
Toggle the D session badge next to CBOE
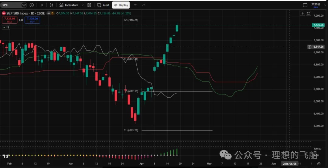coord(52,13)
